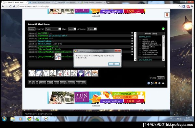Open a new browser tab

(x=109, y=2)
